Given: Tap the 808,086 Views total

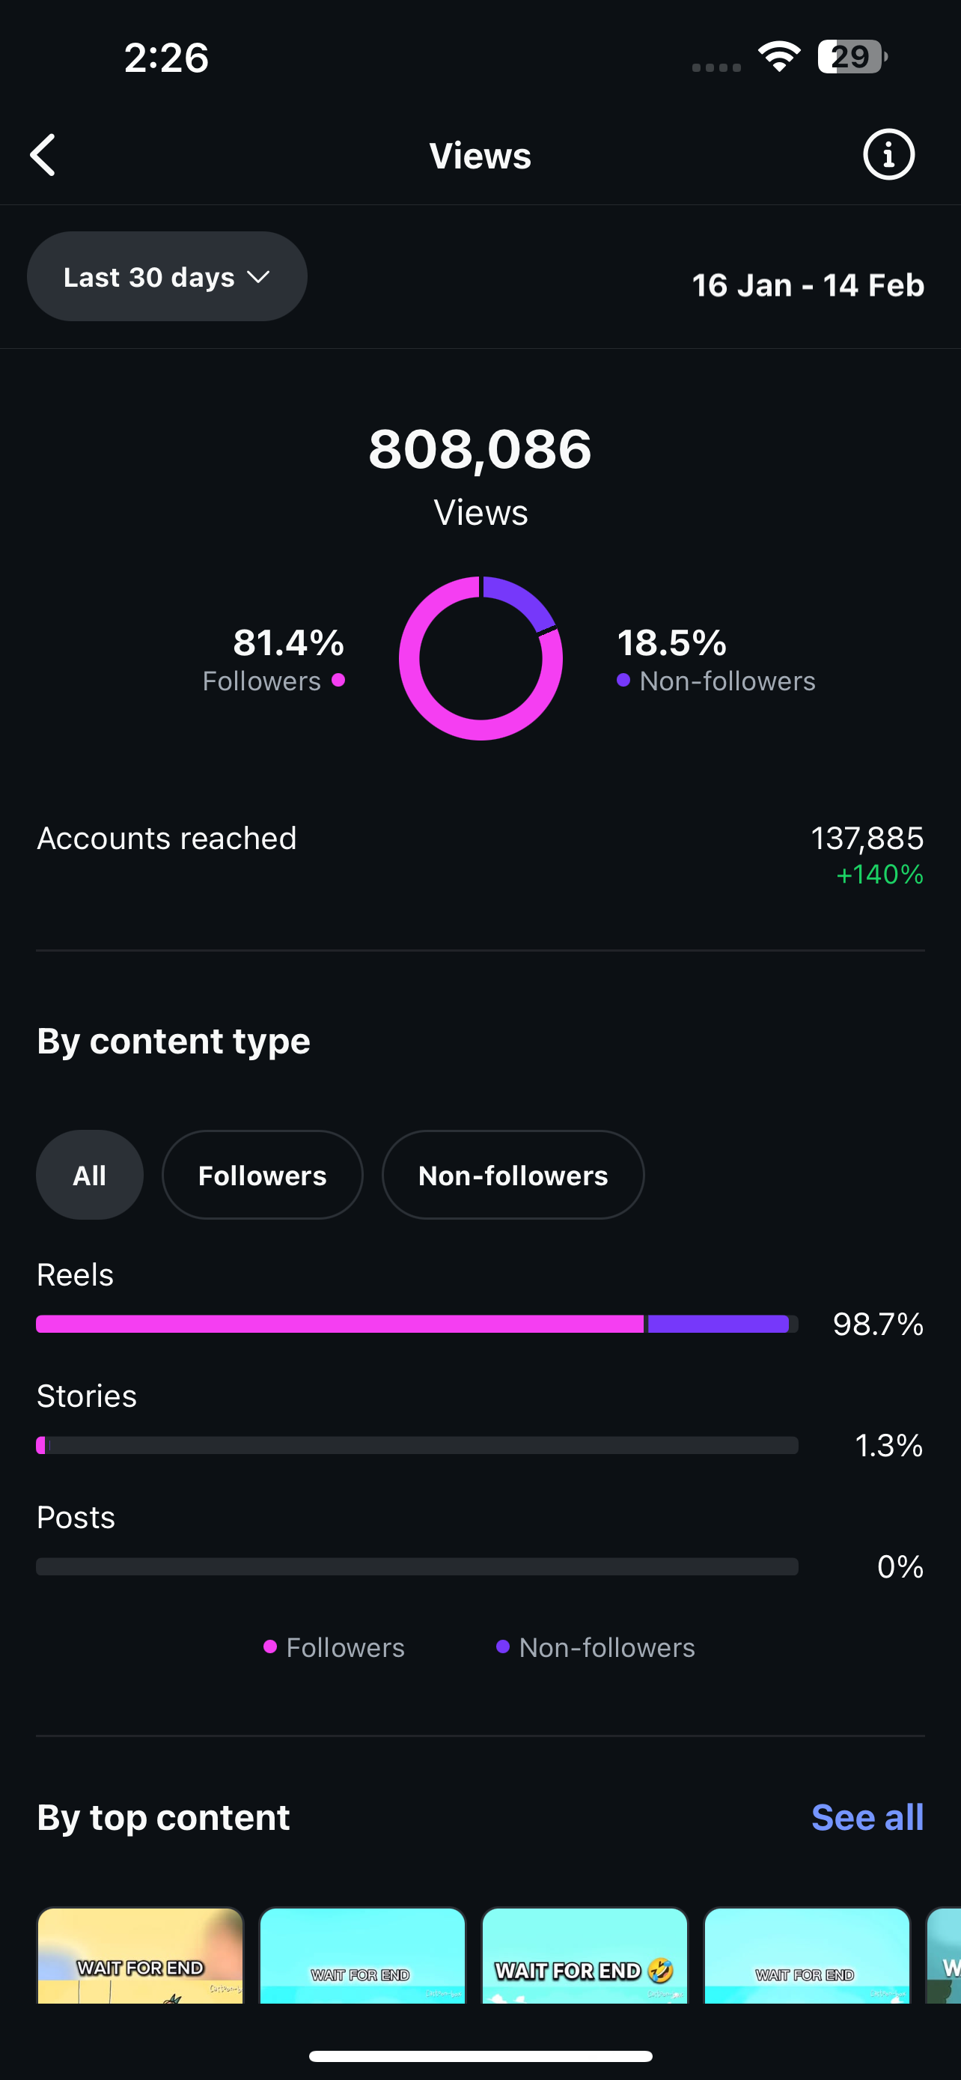Looking at the screenshot, I should click(480, 476).
